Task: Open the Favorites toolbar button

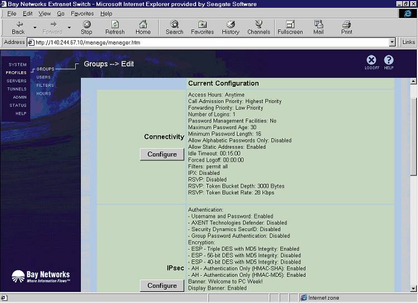Action: 202,27
